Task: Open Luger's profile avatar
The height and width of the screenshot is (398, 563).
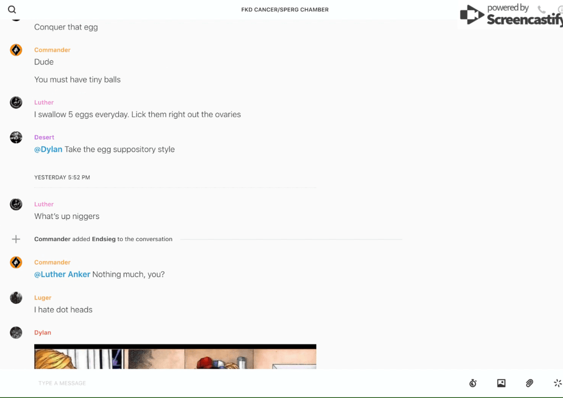Action: click(16, 298)
